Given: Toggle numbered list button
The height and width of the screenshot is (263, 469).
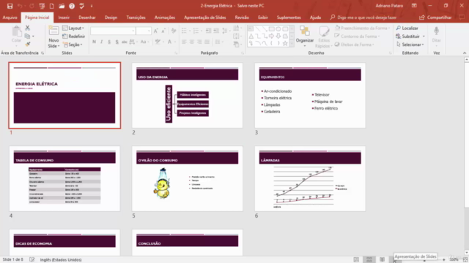Looking at the screenshot, I should click(196, 31).
